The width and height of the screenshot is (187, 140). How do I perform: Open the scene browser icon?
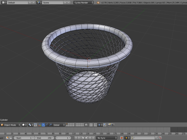click(39, 2)
